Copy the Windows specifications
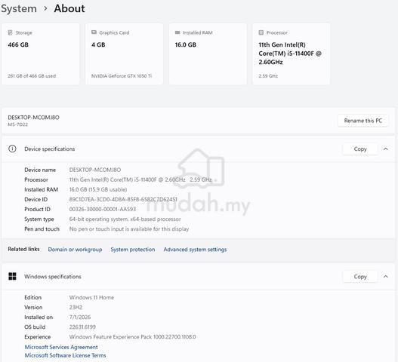 360,276
